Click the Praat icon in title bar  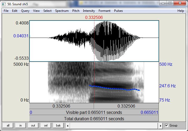pos(4,4)
